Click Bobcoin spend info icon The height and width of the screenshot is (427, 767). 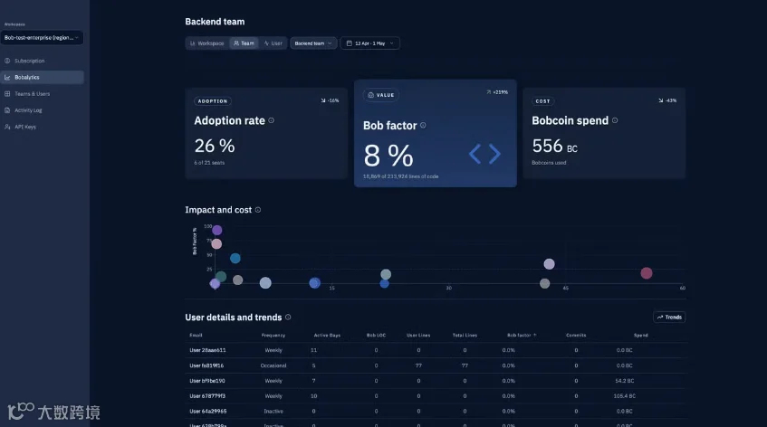coord(615,120)
